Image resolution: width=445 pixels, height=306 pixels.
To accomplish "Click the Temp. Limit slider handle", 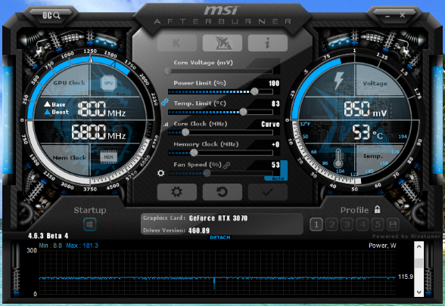I will click(x=243, y=112).
